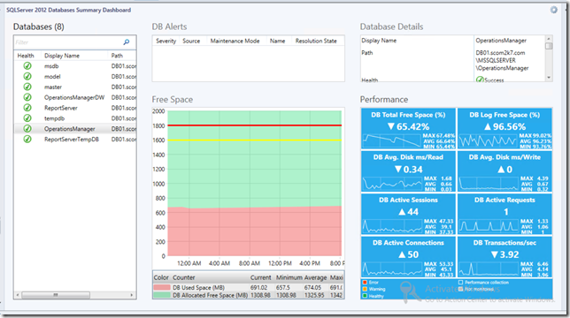This screenshot has width=570, height=318.
Task: Sort databases by Path column header
Action: click(117, 56)
